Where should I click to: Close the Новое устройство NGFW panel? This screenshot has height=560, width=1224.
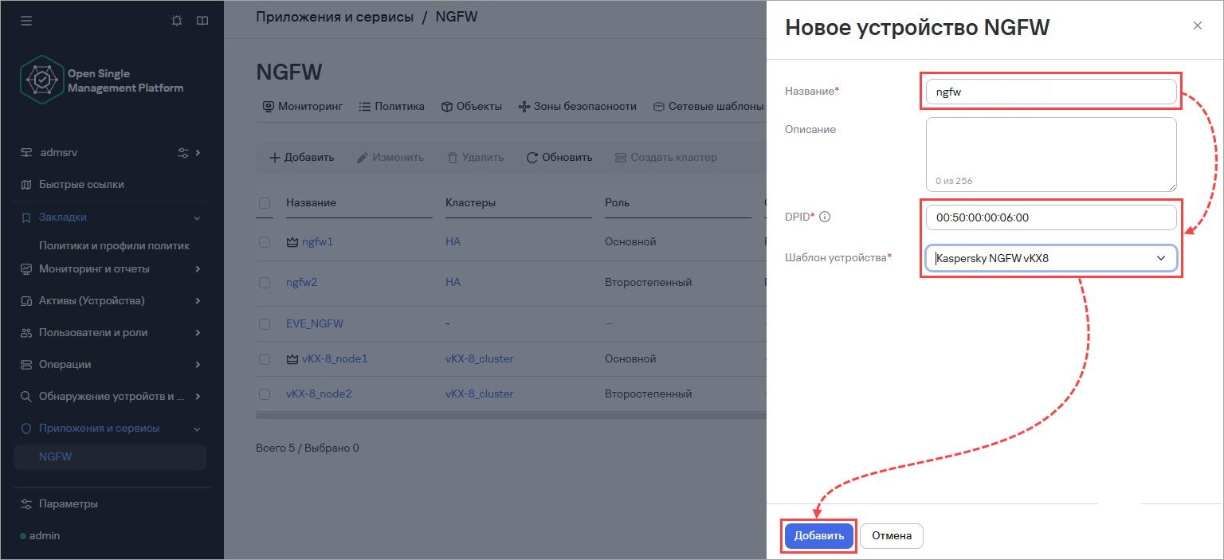(1197, 25)
